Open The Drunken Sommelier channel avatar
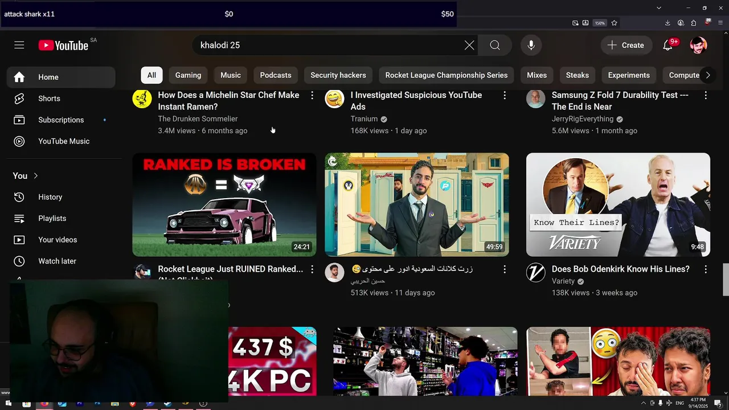 (142, 99)
